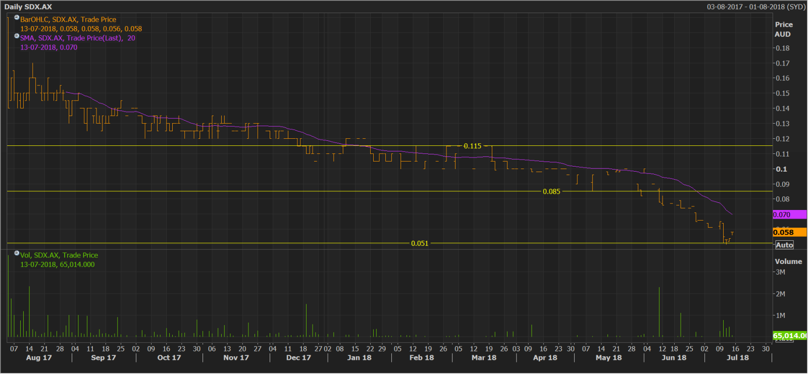The height and width of the screenshot is (374, 808).
Task: Click the 'Mar 18' month label
Action: coord(484,357)
